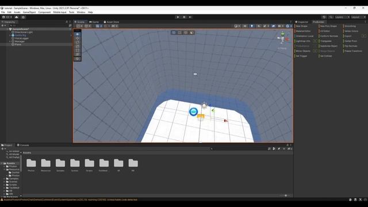
Task: Open the Layers dropdown
Action: [342, 17]
